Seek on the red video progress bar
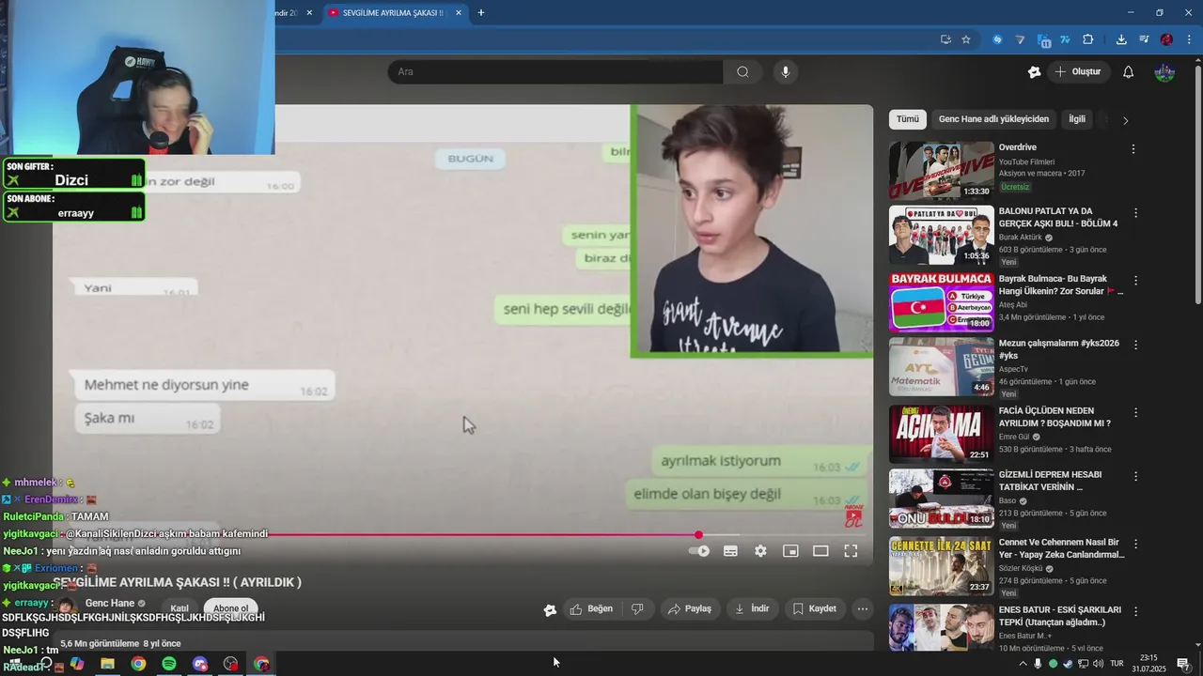 (462, 535)
